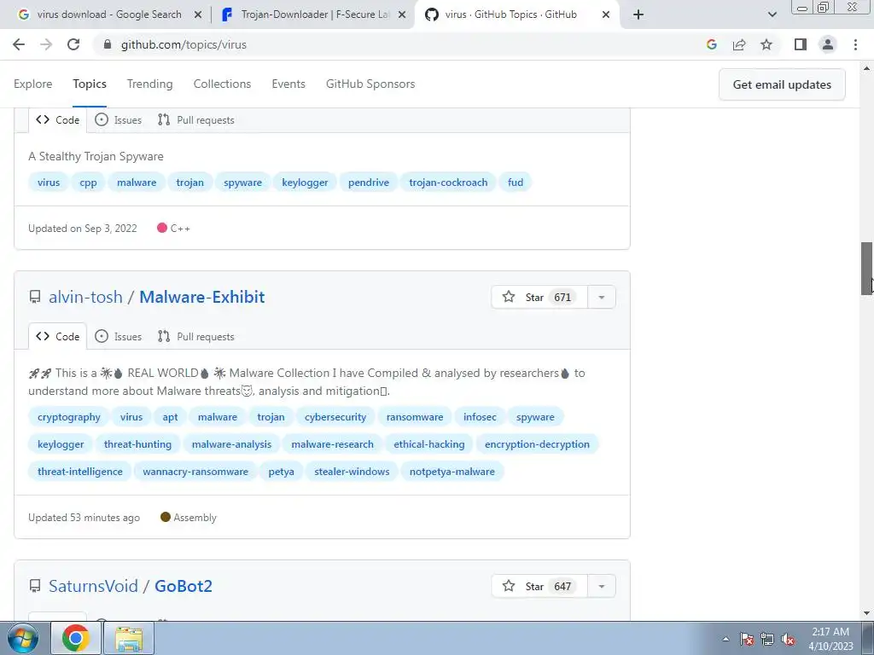
Task: Open the SaturnsVoid user link
Action: [x=93, y=586]
